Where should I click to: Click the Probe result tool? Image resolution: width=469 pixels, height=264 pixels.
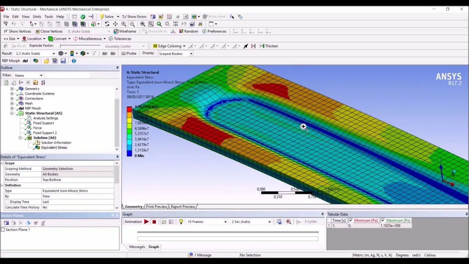click(x=129, y=53)
